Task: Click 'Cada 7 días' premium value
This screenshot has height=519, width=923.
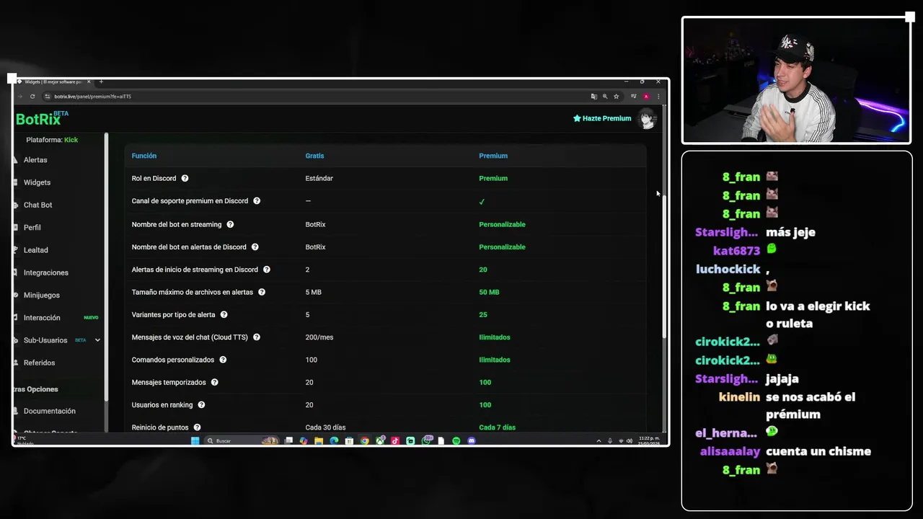Action: (497, 427)
